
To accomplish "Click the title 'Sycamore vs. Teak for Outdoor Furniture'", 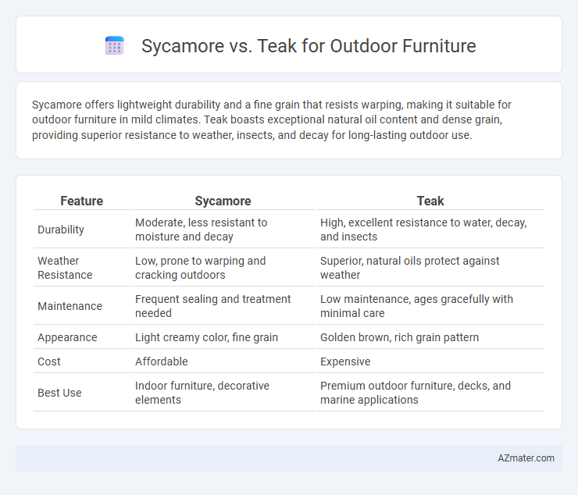I will [x=309, y=46].
